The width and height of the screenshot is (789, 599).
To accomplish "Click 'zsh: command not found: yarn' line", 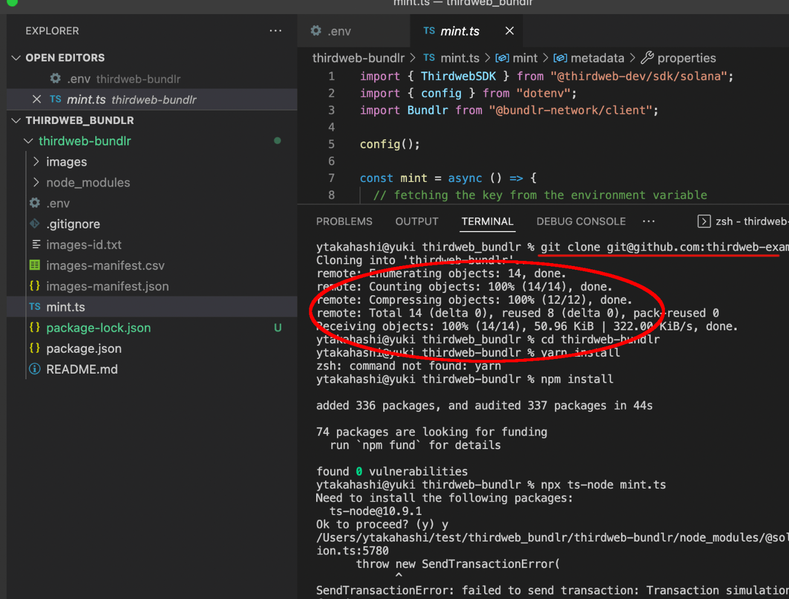I will [409, 366].
